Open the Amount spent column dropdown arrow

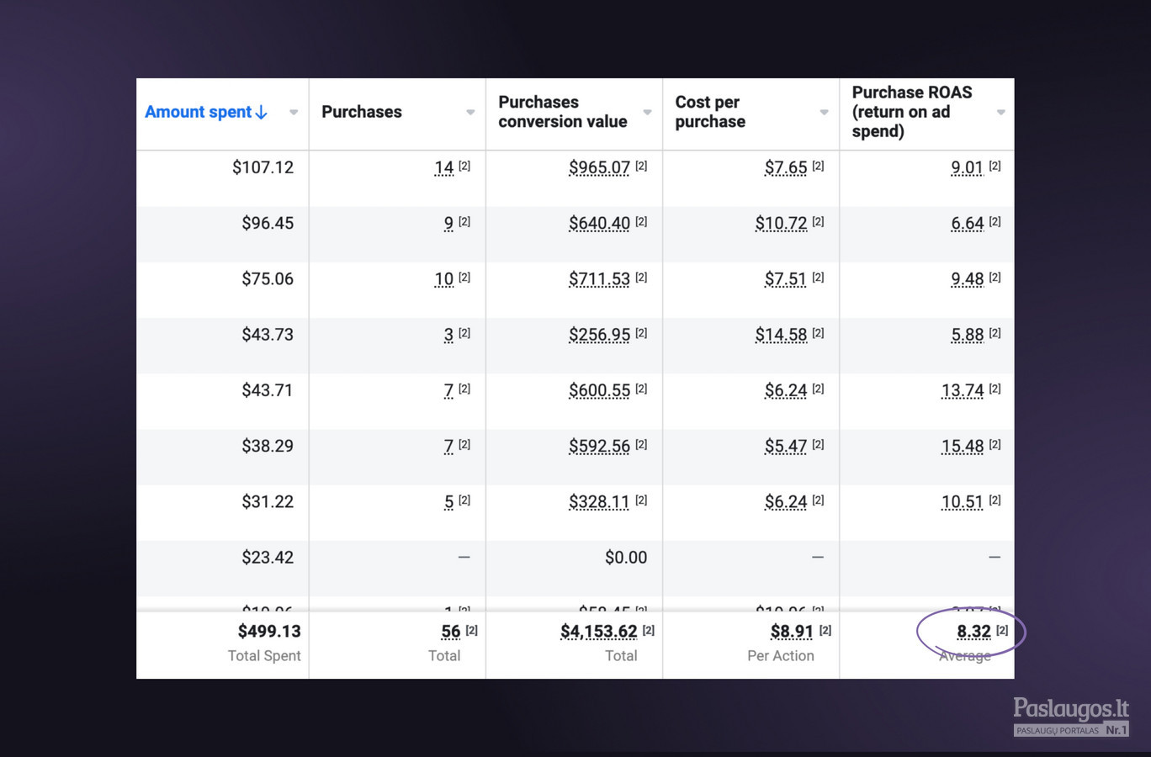294,112
